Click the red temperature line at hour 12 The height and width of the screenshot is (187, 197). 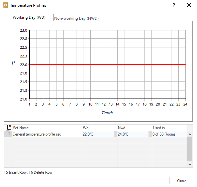[x=104, y=64]
